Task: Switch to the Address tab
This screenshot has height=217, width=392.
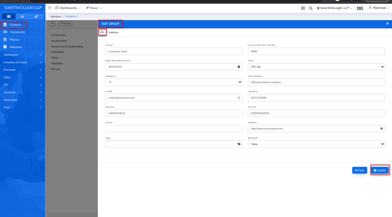Action: (x=114, y=32)
